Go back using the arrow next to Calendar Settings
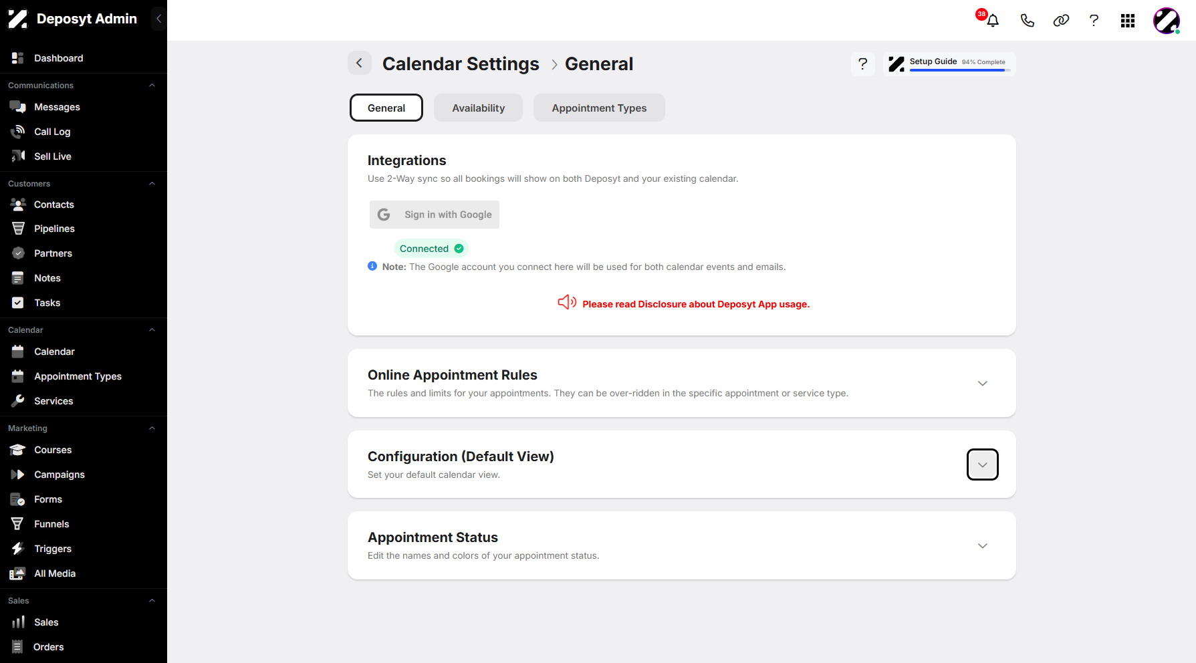Screen dimensions: 1196x663 pos(360,63)
